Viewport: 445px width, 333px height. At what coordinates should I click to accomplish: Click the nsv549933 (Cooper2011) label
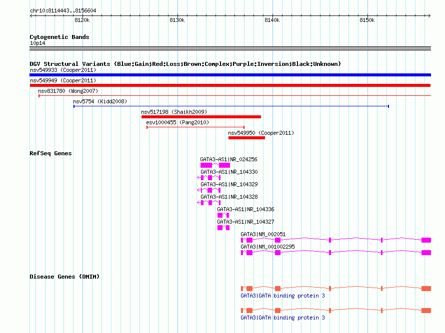coord(63,70)
